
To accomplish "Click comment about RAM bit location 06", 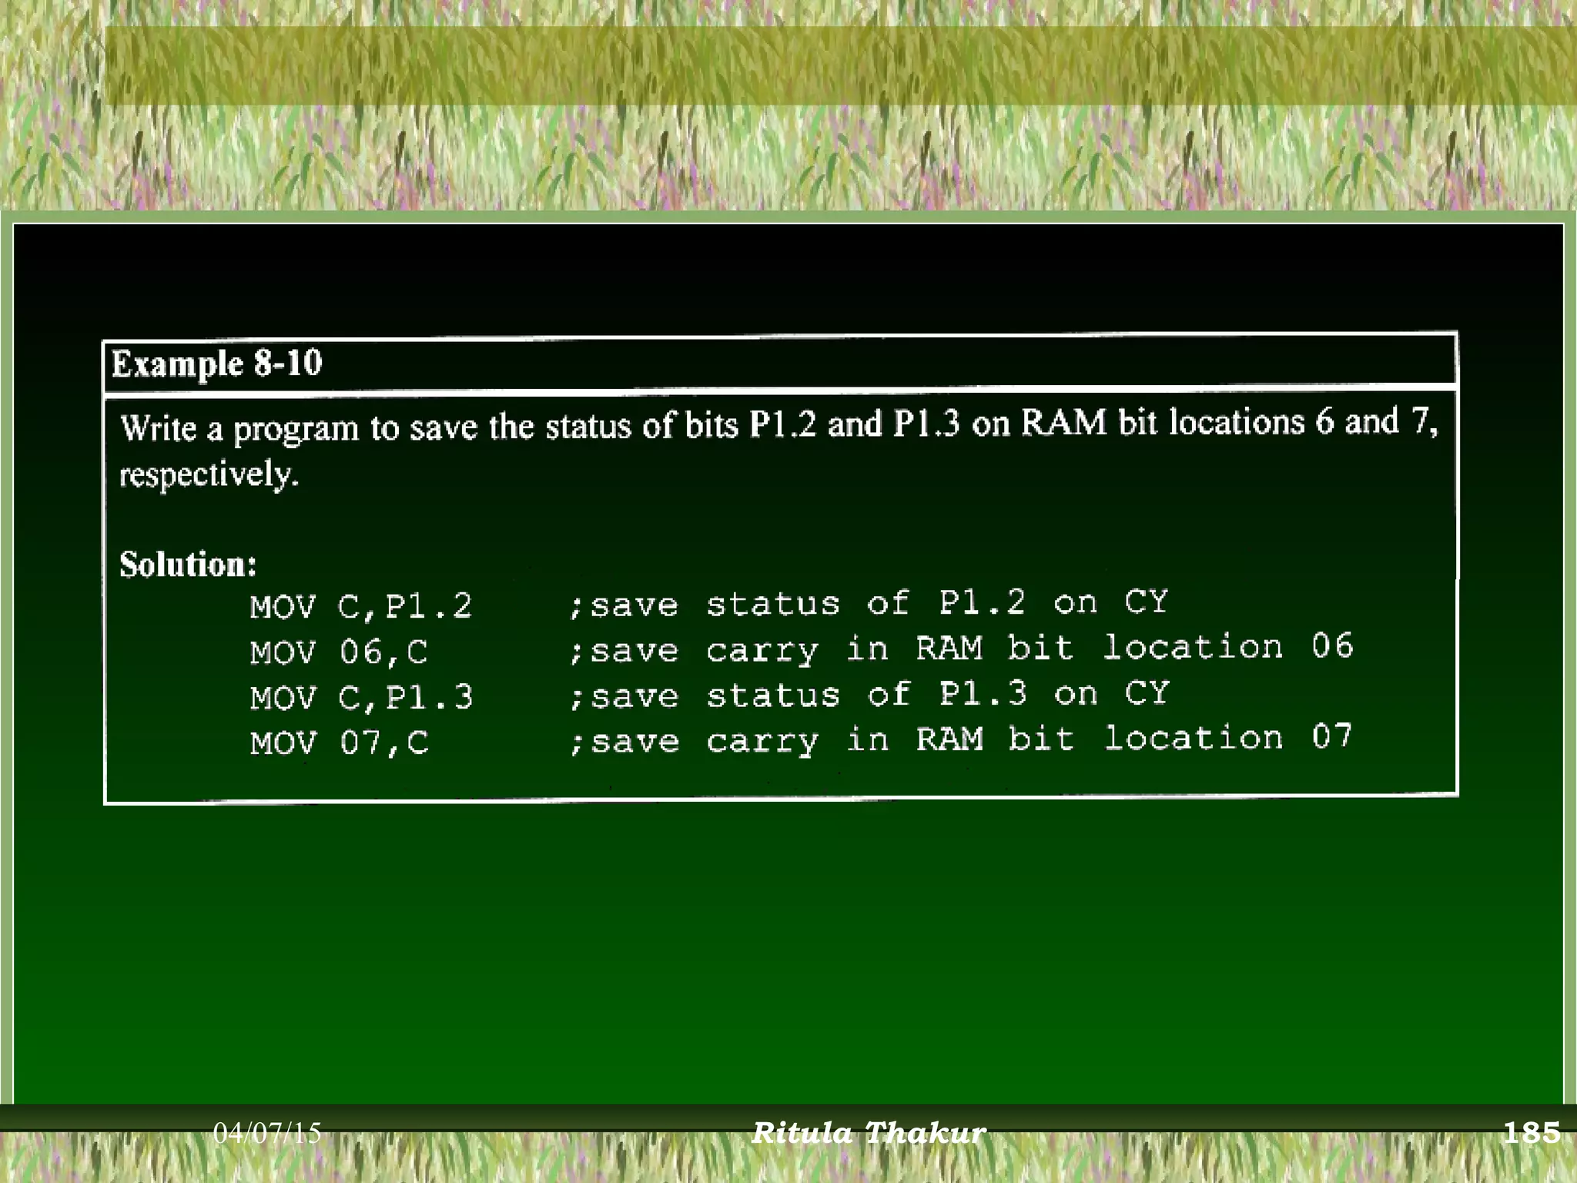I will coord(959,649).
